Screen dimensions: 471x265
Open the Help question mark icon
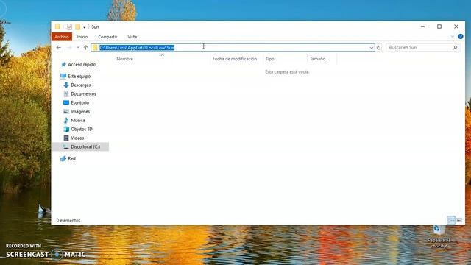point(461,37)
